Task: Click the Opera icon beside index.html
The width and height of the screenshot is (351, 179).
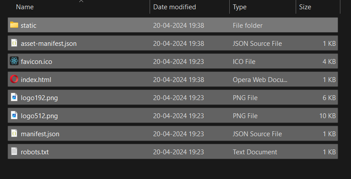Action: tap(14, 79)
